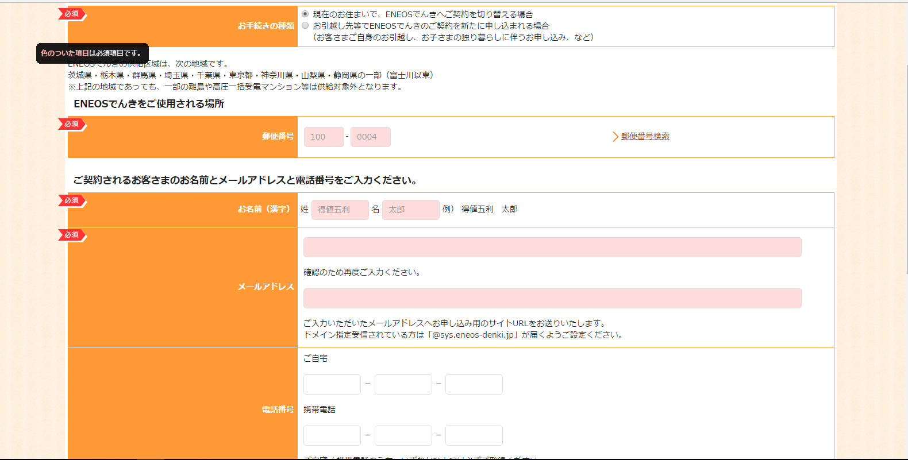The image size is (908, 460).
Task: Click the first postal code field showing 100
Action: tap(324, 137)
